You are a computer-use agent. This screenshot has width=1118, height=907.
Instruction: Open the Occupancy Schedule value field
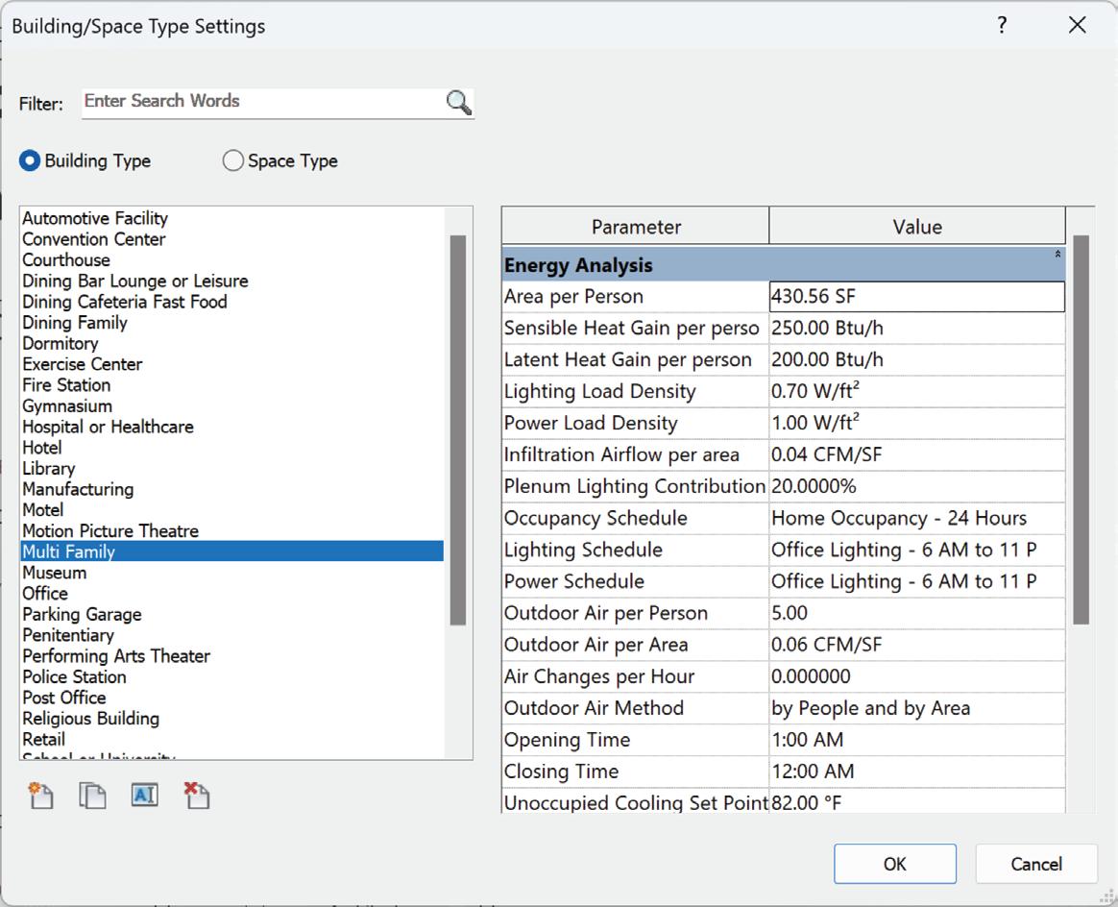916,519
